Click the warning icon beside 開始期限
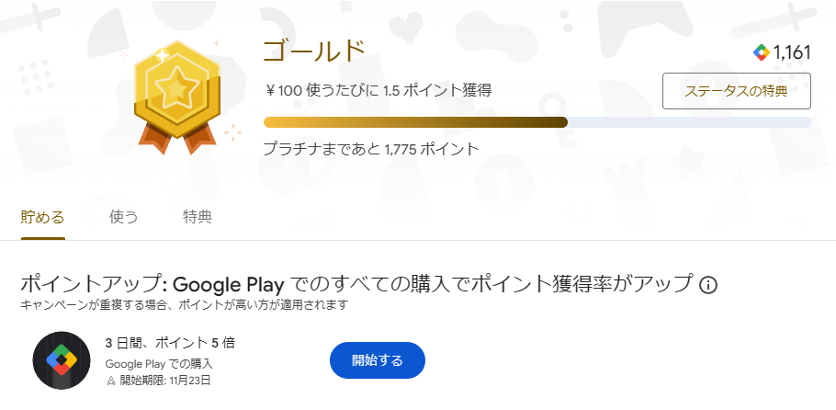 tap(111, 380)
